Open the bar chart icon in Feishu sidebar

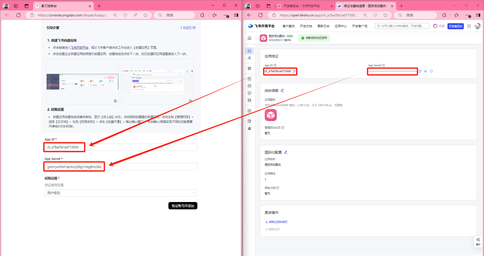(249, 128)
